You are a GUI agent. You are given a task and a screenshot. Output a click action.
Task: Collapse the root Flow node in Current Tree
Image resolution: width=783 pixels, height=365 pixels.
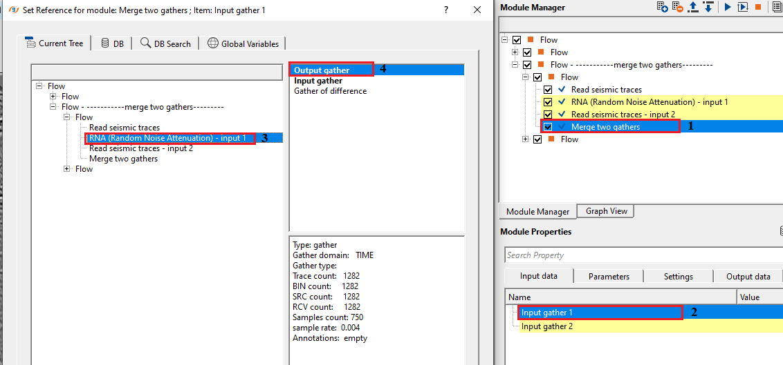[x=39, y=86]
